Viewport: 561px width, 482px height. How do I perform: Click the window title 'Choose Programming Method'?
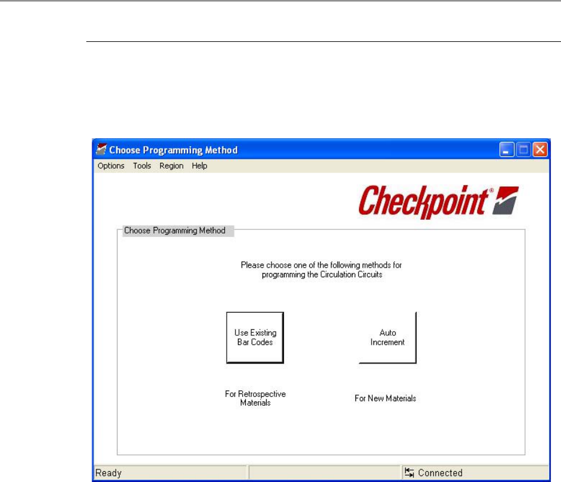[x=173, y=150]
